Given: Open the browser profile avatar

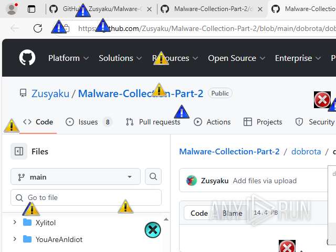Looking at the screenshot, I should [12, 9].
